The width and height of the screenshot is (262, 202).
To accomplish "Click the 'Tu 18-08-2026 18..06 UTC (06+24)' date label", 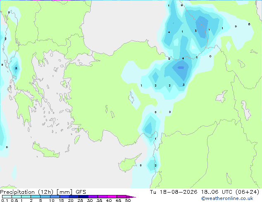I will [x=205, y=192].
